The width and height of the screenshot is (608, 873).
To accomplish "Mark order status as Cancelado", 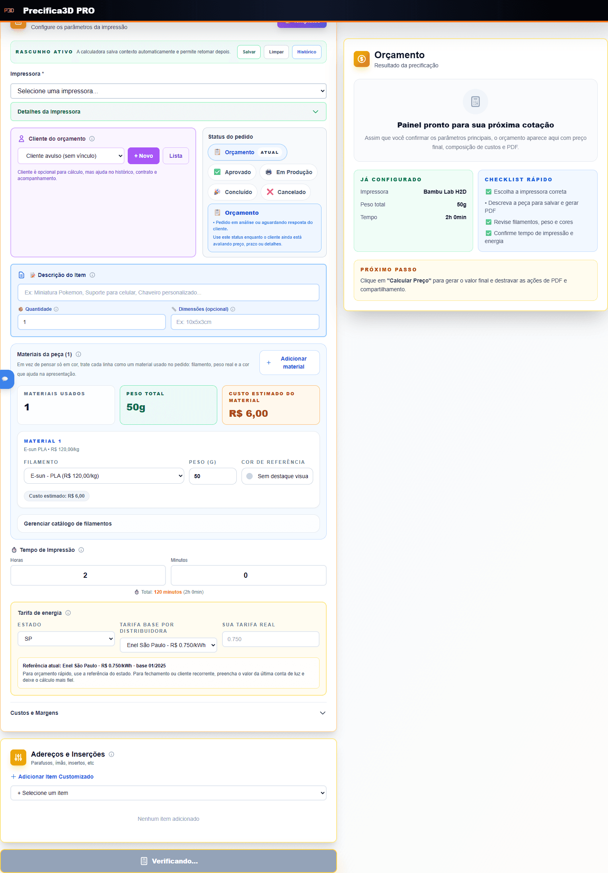I will click(286, 192).
